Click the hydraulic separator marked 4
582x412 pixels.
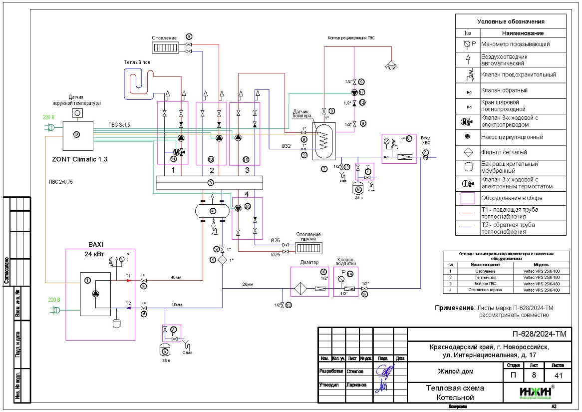point(213,211)
